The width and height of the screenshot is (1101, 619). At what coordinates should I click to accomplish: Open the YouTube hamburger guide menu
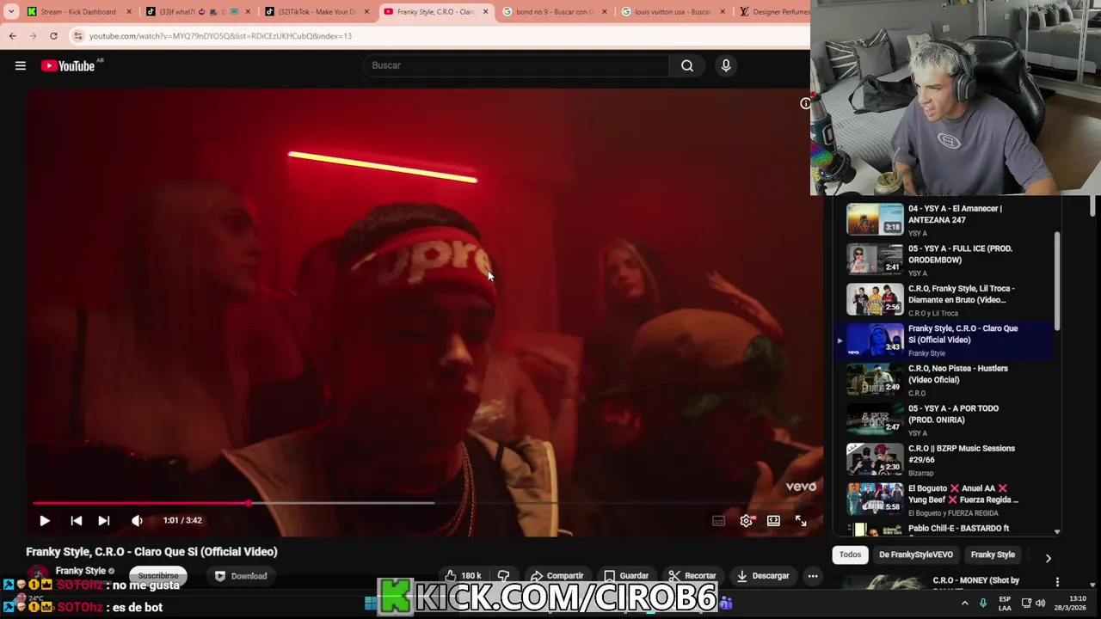click(x=20, y=66)
